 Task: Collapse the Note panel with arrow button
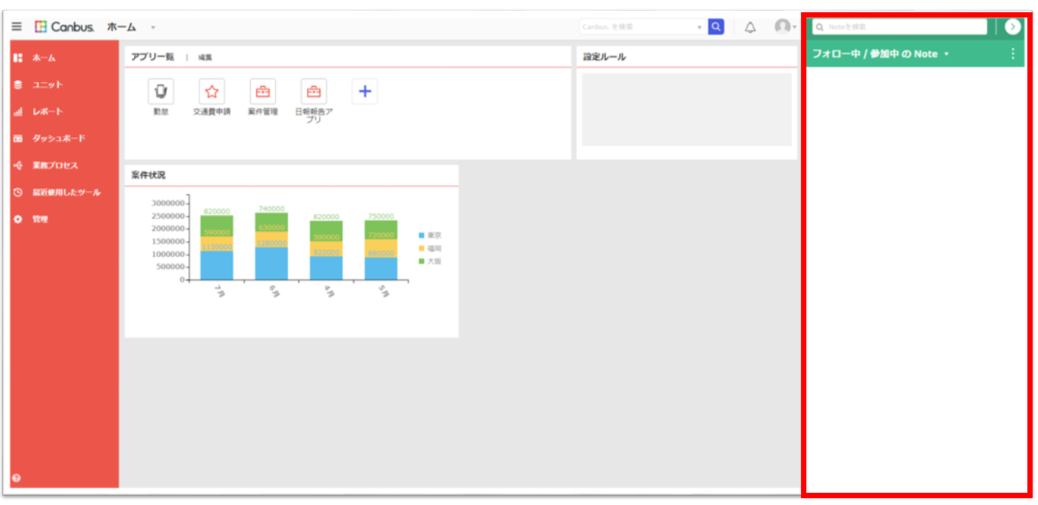(x=1012, y=27)
